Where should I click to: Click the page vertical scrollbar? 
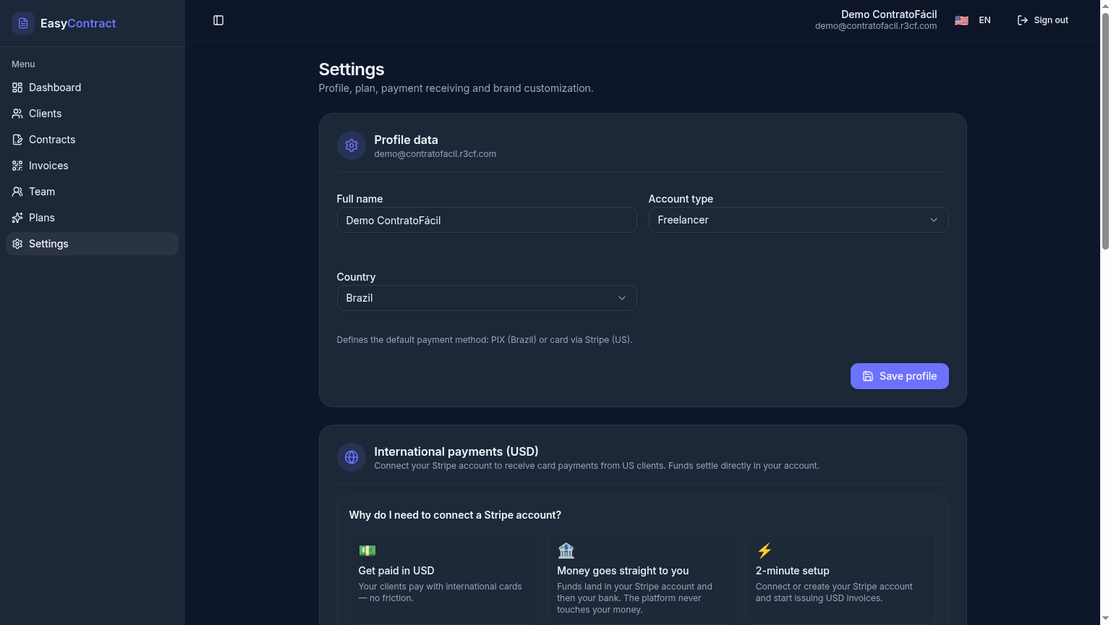tap(1105, 130)
